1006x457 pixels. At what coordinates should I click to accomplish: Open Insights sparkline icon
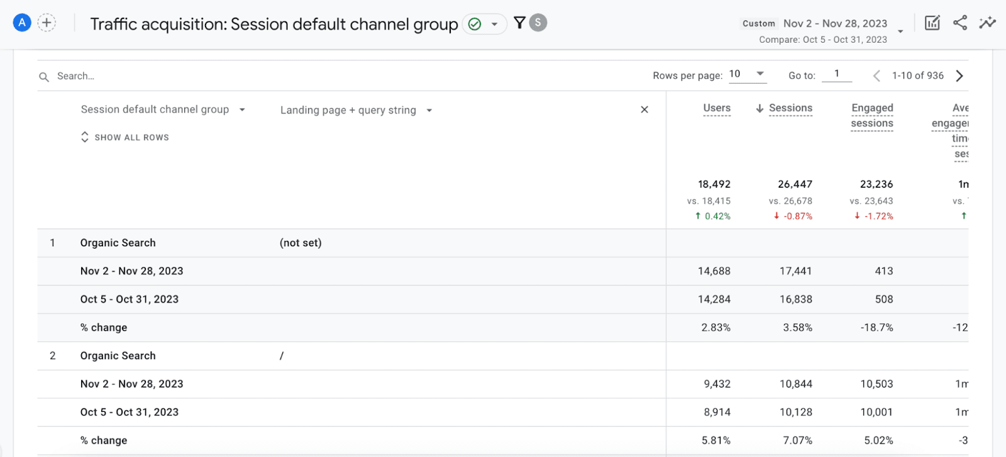[x=987, y=23]
